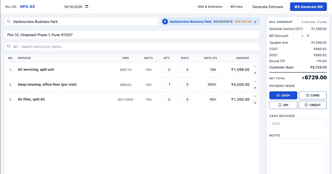The width and height of the screenshot is (332, 174).
Task: Click the service search magnifier icon
Action: [9, 47]
